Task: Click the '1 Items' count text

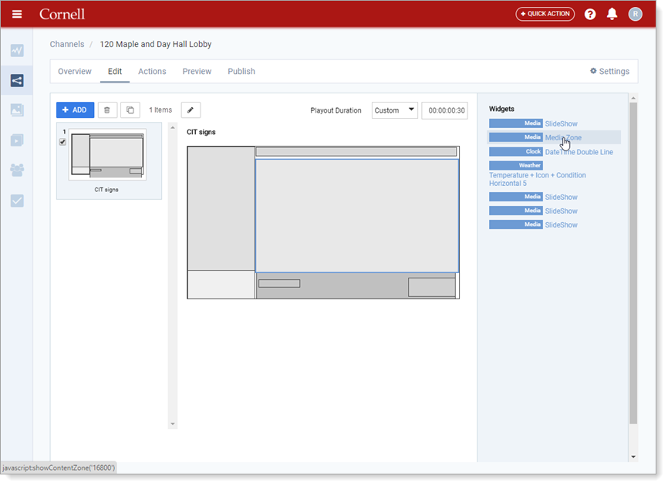Action: tap(160, 110)
